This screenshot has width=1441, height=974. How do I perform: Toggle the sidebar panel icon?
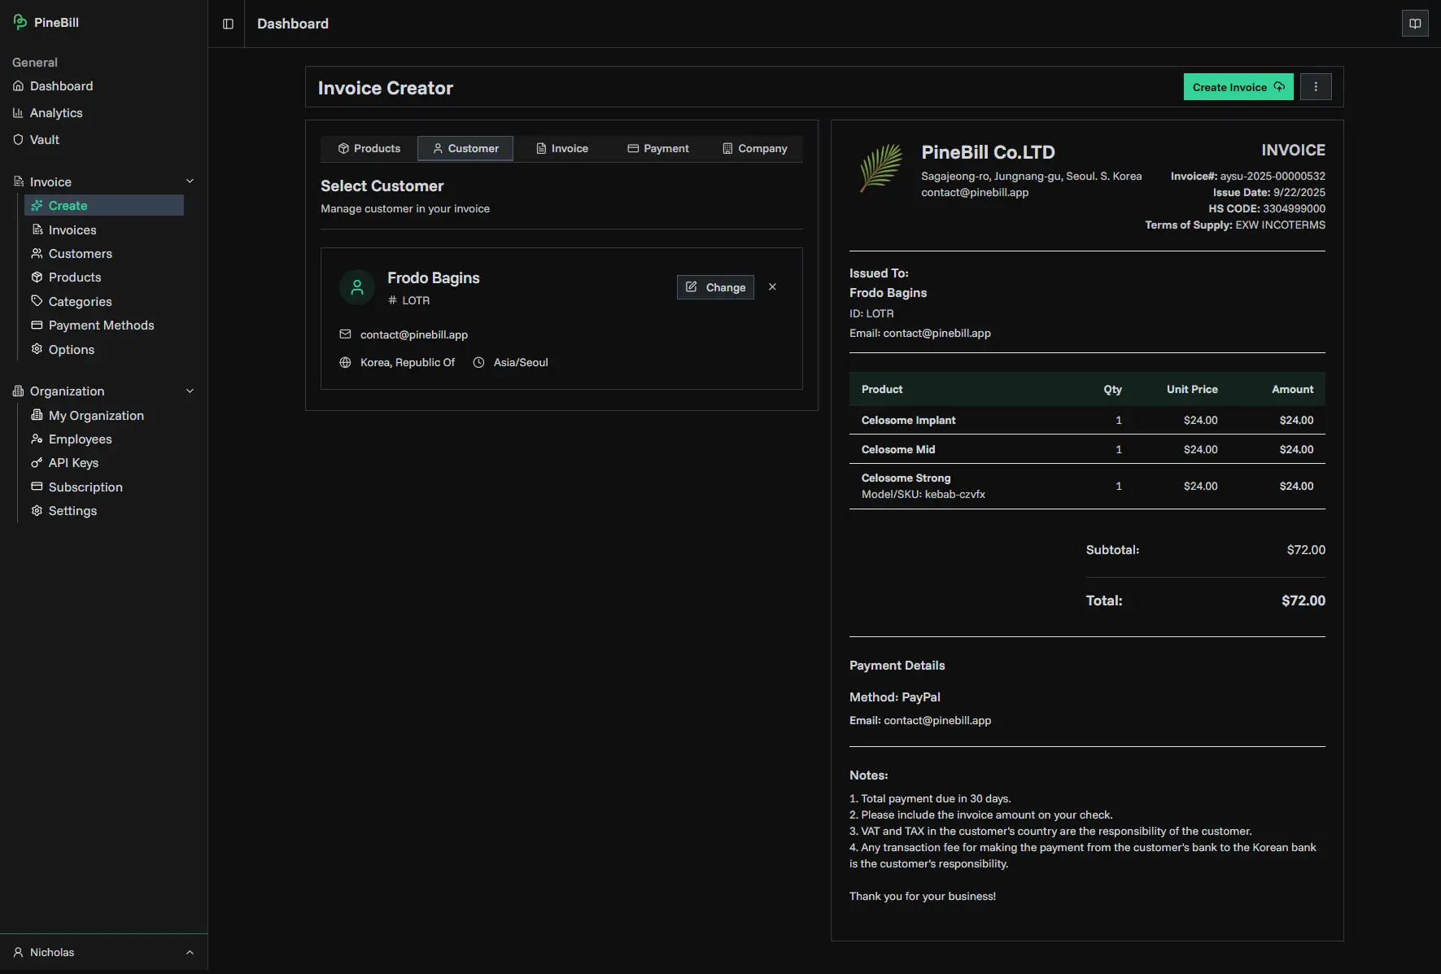(228, 24)
